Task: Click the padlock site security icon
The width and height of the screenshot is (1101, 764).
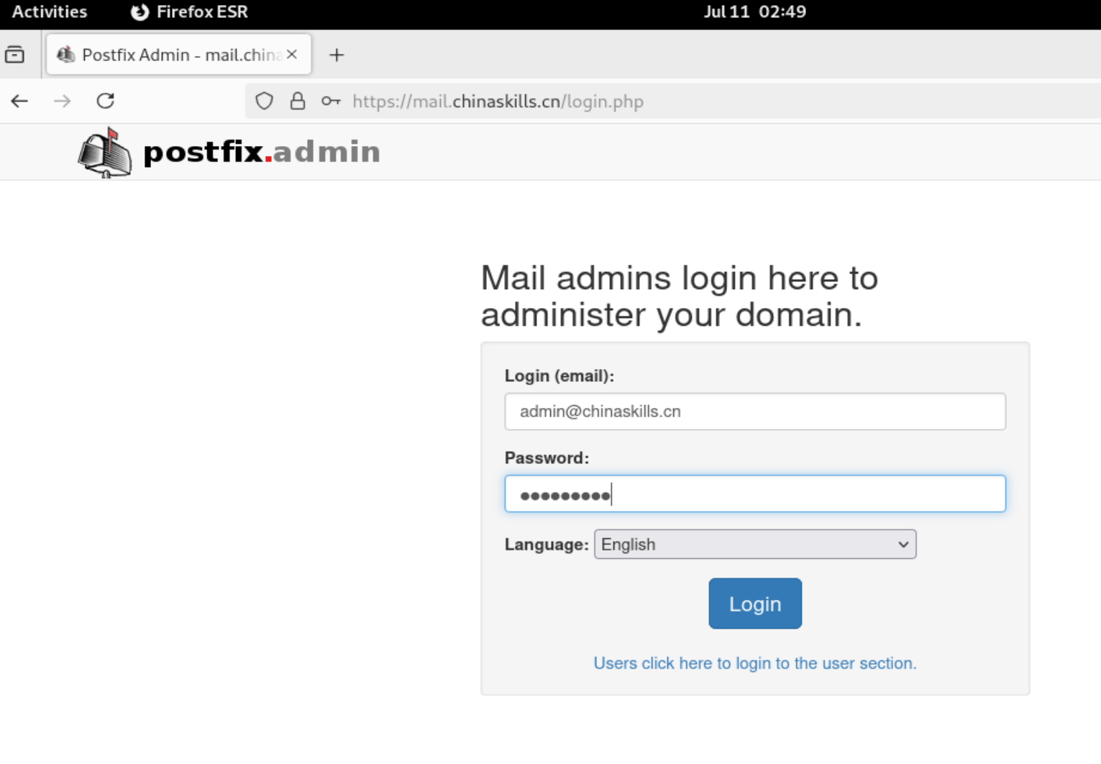Action: pos(298,101)
